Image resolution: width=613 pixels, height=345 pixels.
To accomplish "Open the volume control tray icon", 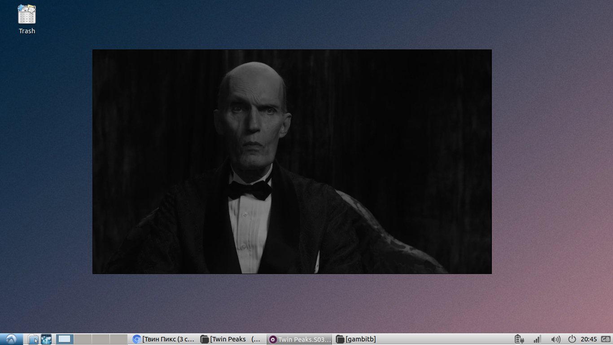I will (x=556, y=339).
